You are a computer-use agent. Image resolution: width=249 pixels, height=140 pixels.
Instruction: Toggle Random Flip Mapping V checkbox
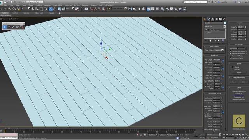[x=231, y=54]
